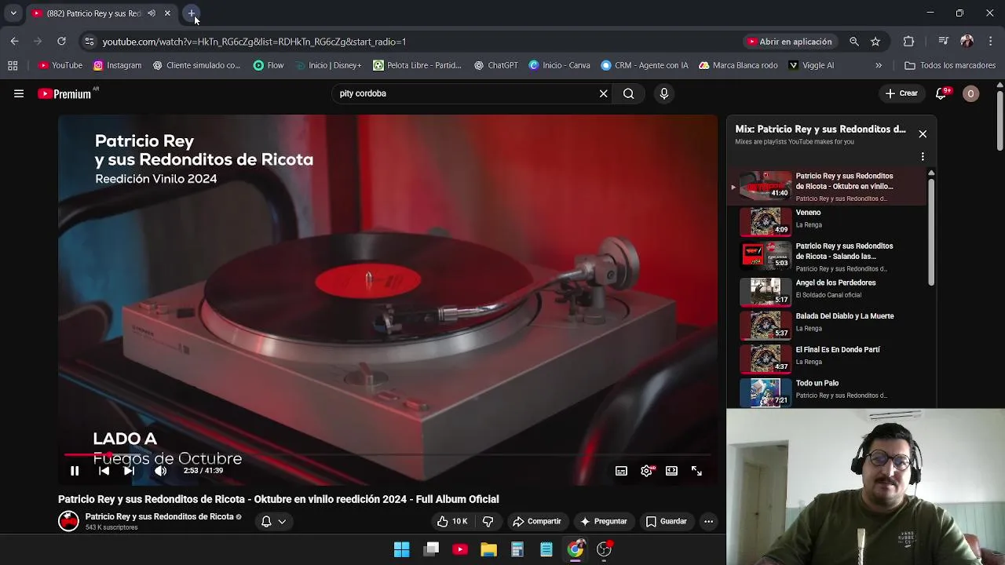Close the Mix playlist panel
The height and width of the screenshot is (565, 1005).
tap(923, 133)
